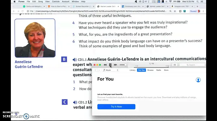
Task: Open the Music media type dropdown
Action: click(111, 70)
